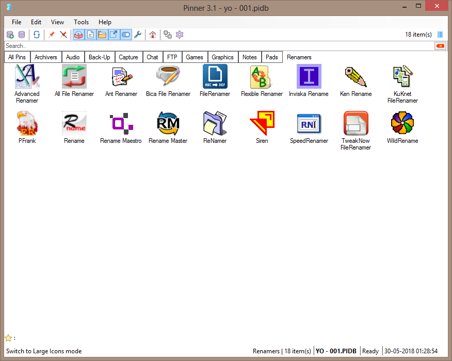Select the SpeedRenamer pin
The width and height of the screenshot is (452, 361).
click(x=309, y=127)
